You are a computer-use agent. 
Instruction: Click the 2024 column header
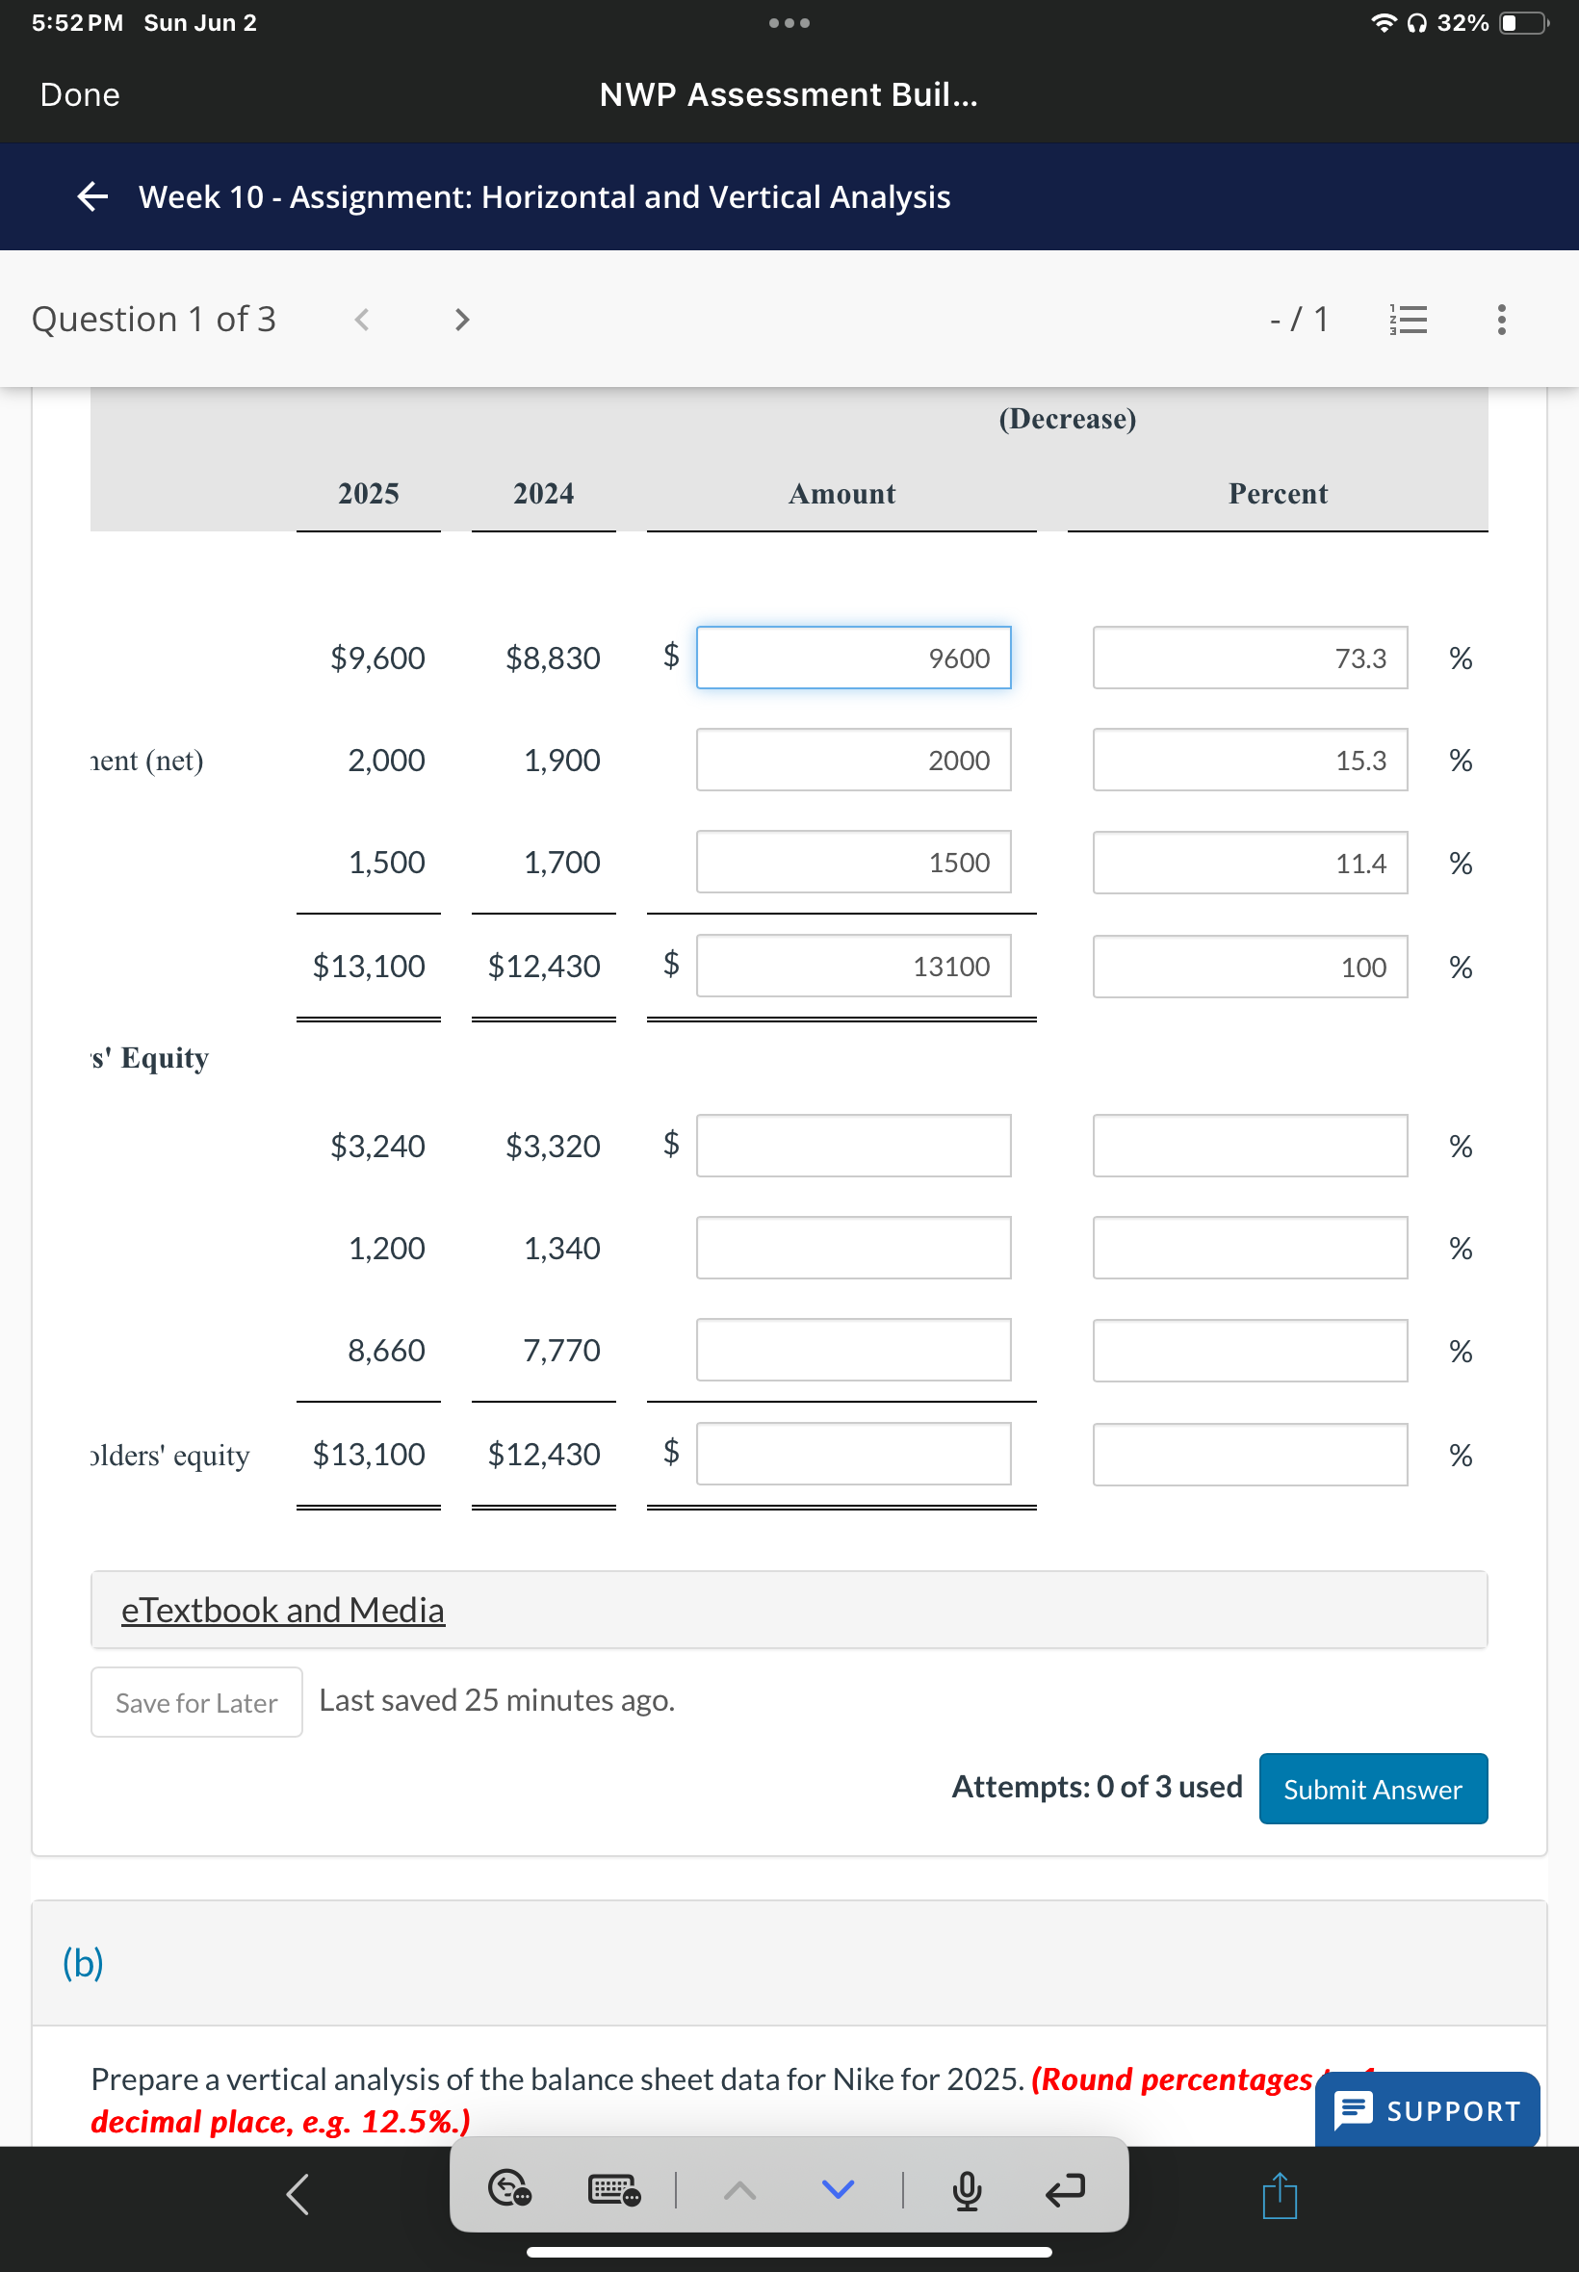click(543, 494)
